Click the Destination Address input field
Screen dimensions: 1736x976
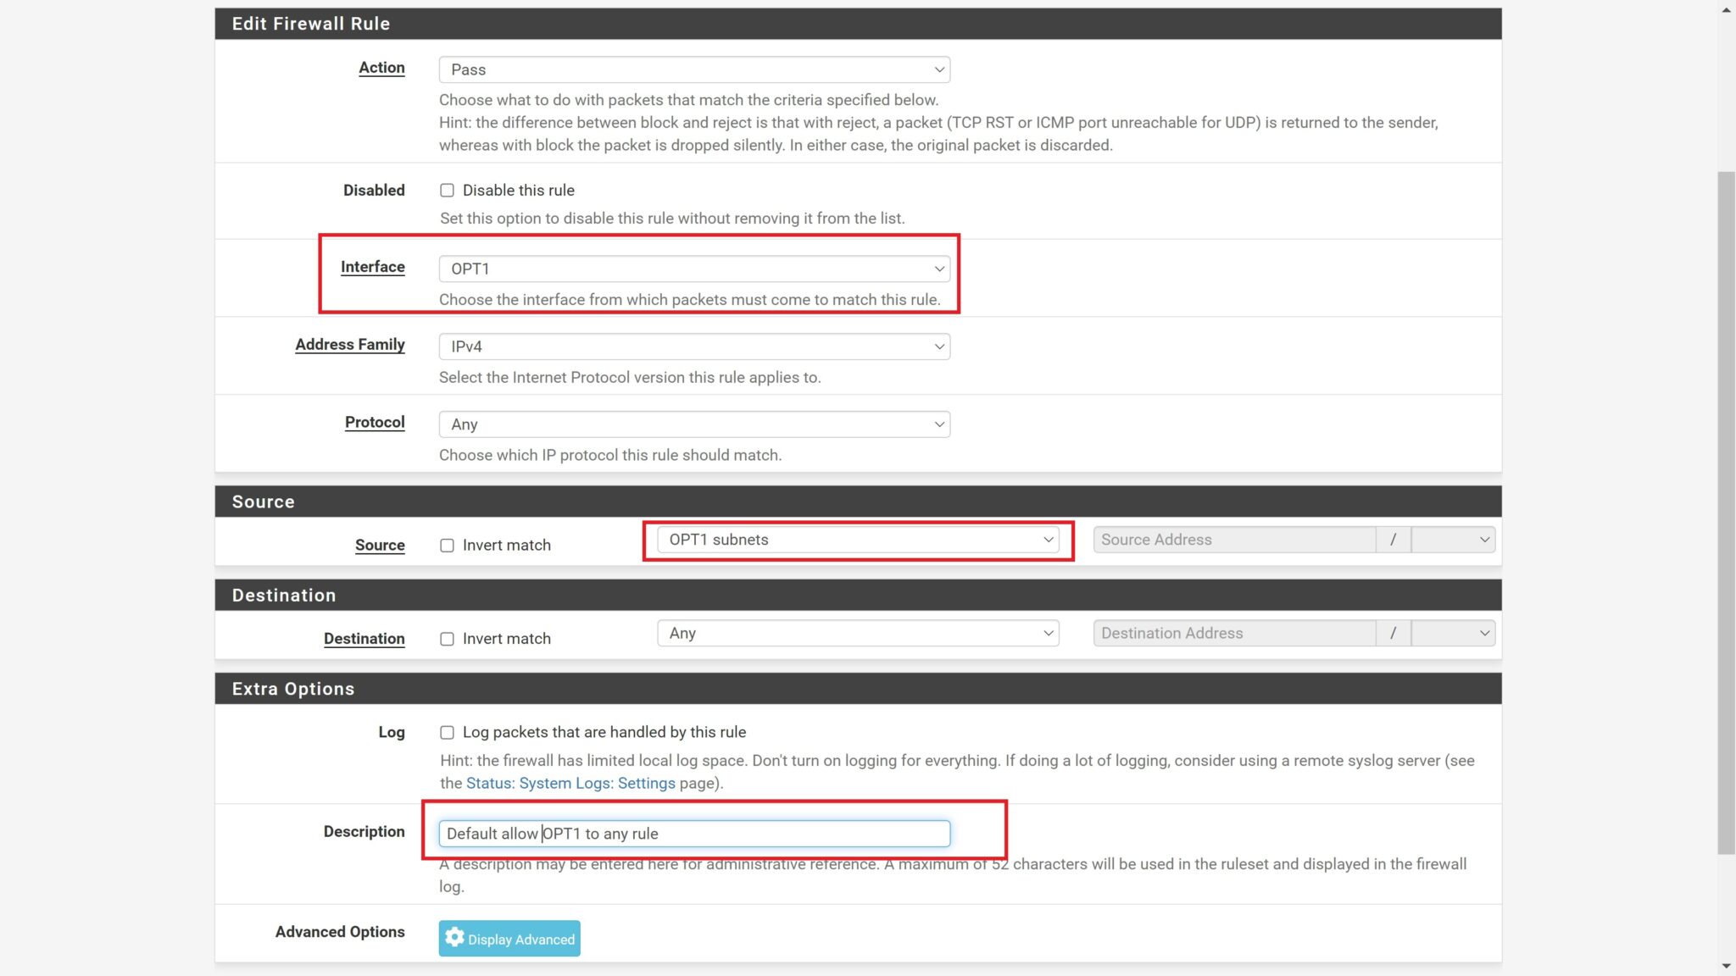click(x=1233, y=632)
